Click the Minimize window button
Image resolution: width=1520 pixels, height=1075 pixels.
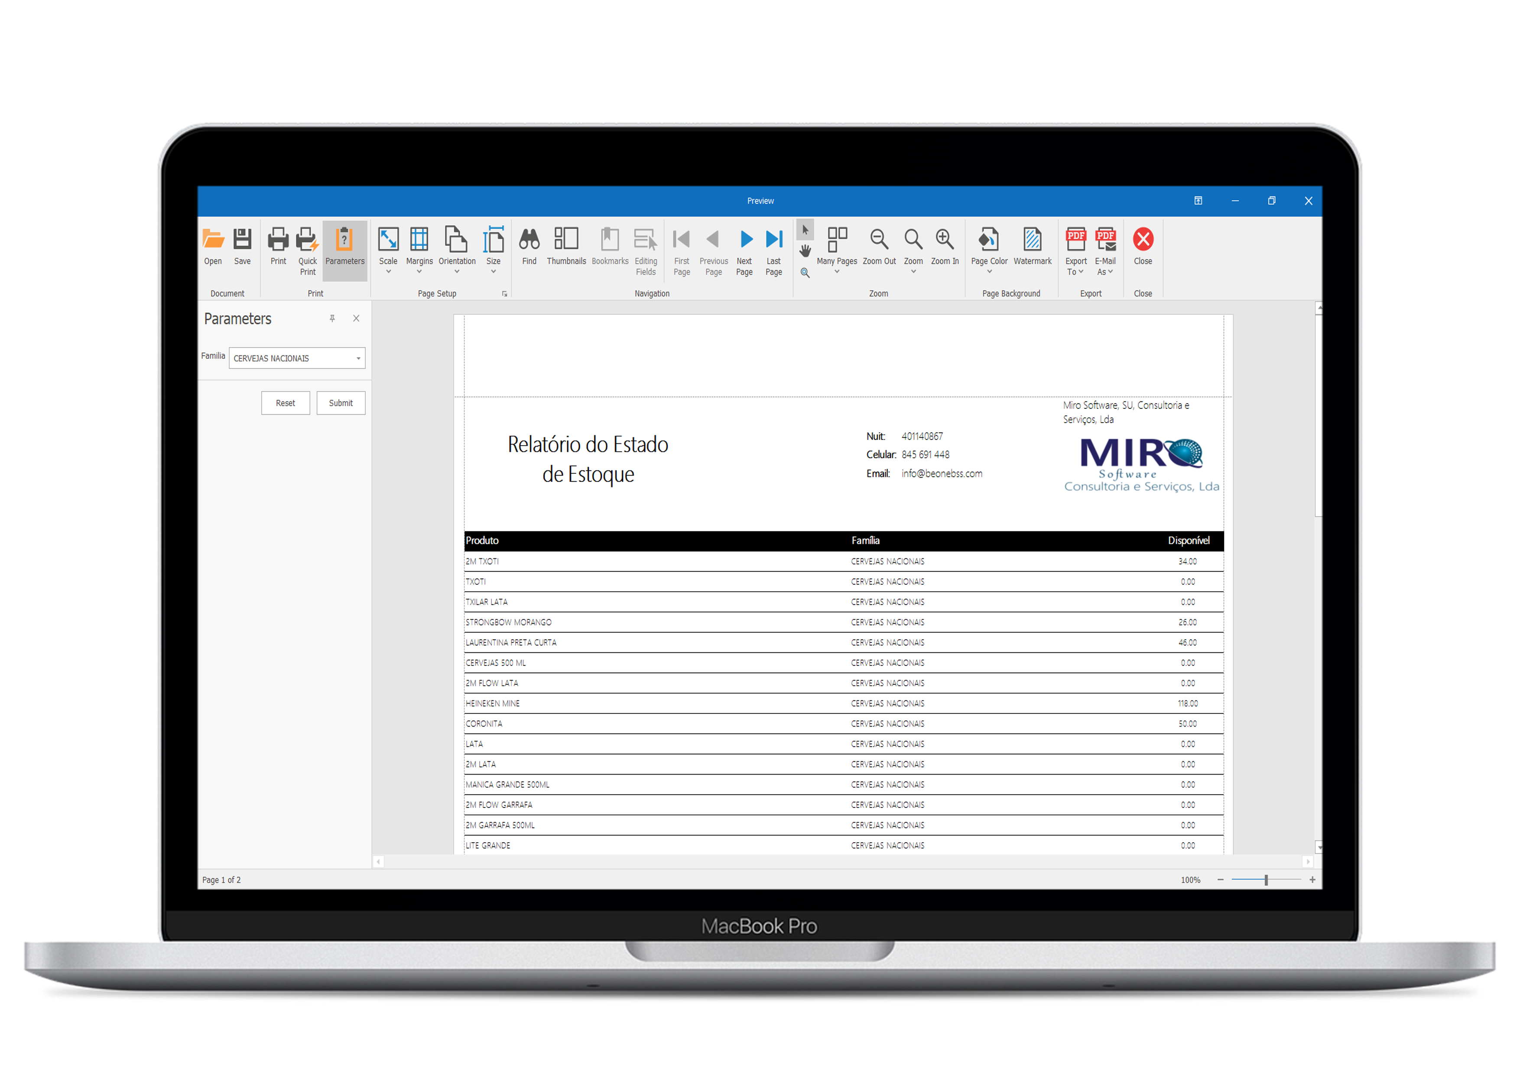click(x=1235, y=201)
